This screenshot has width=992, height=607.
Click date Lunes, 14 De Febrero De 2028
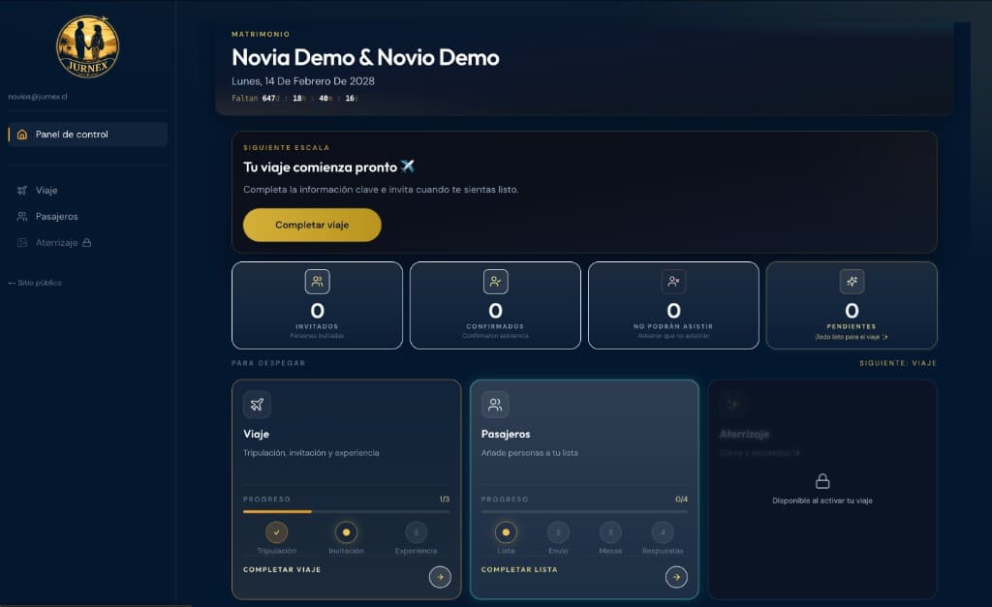303,81
